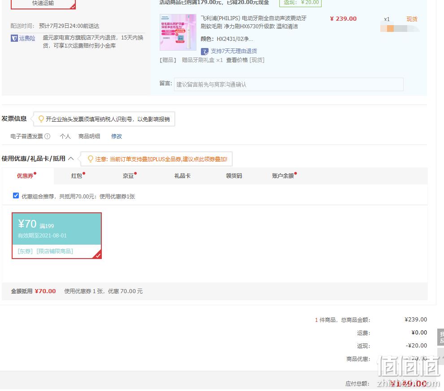The height and width of the screenshot is (391, 444).
Task: Select the ¥70 满199 coupon card
Action: 57,235
